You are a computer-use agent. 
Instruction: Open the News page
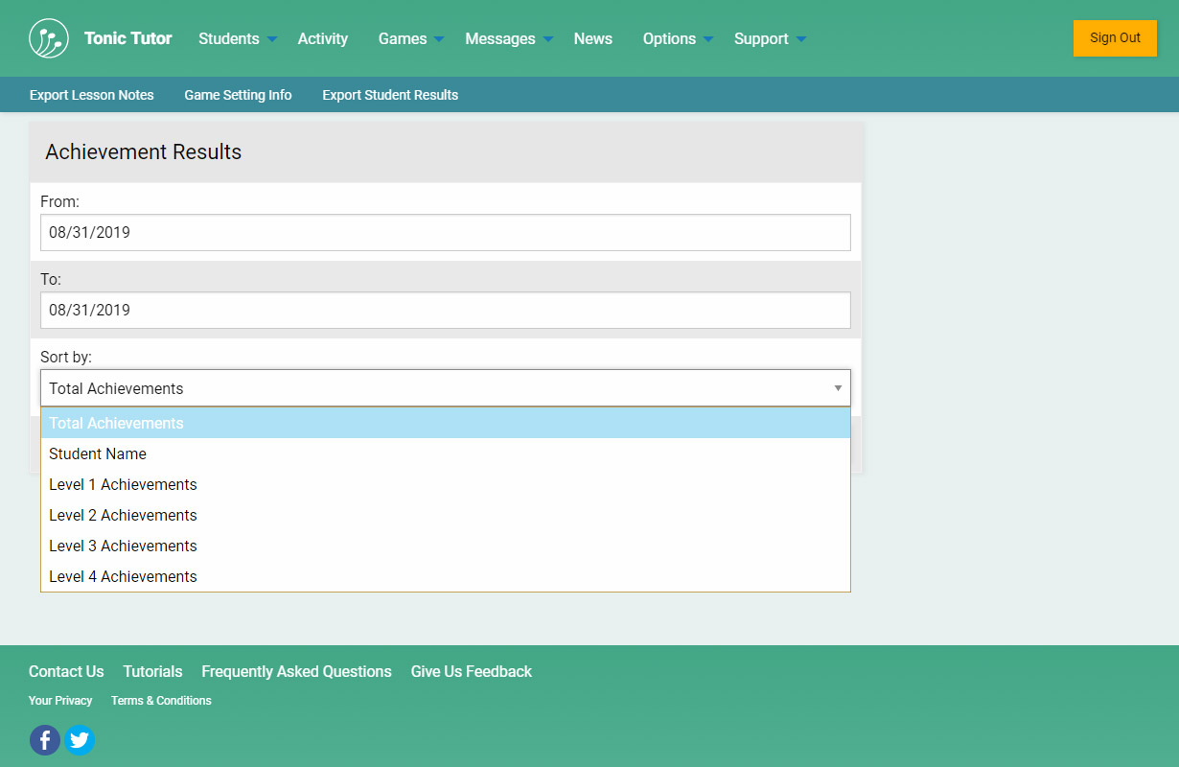click(593, 39)
